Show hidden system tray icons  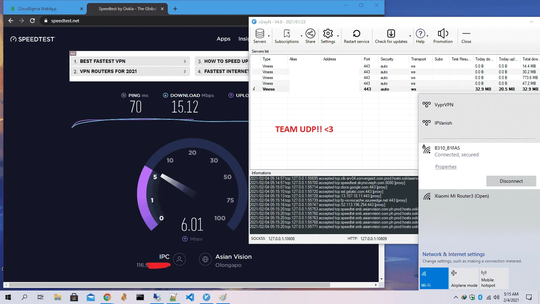pos(456,297)
